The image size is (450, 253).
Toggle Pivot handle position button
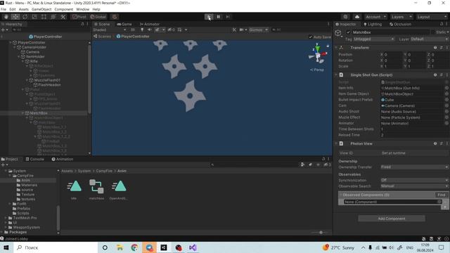pyautogui.click(x=79, y=17)
